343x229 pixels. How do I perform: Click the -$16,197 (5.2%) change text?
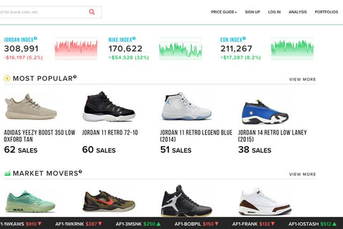pos(24,58)
